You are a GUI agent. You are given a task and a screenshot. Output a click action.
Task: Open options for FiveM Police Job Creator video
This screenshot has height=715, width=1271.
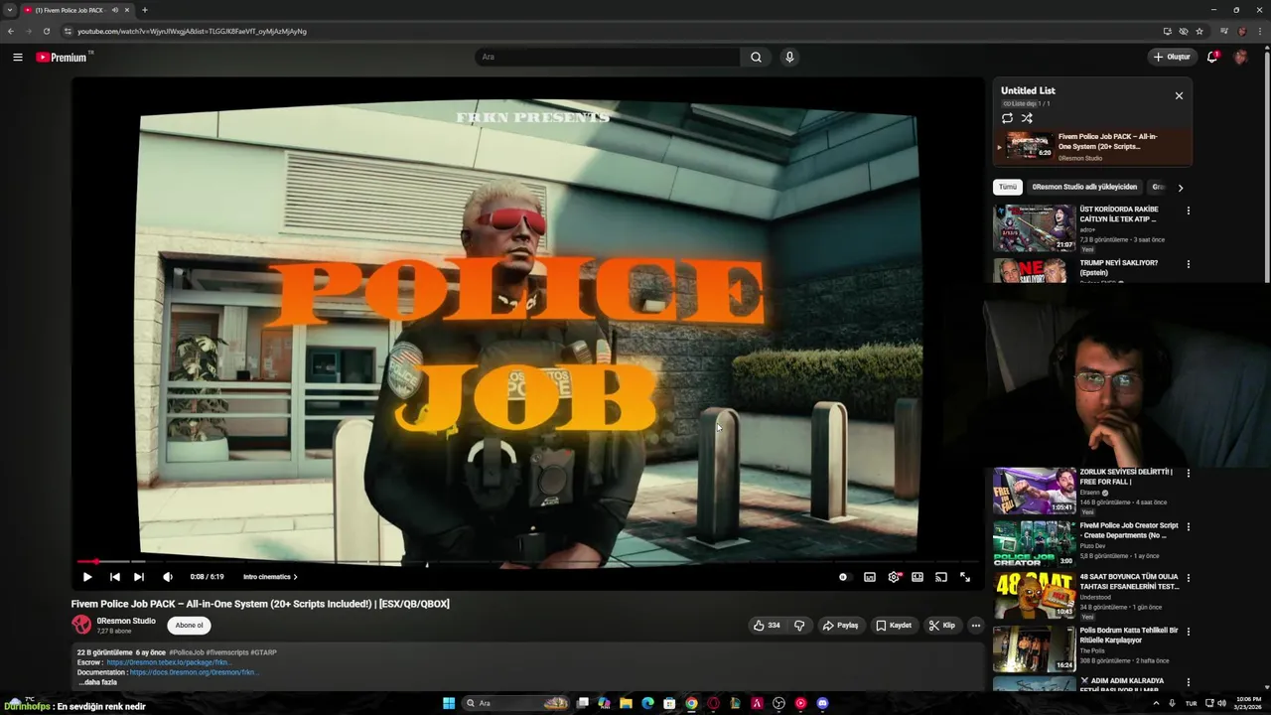point(1188,526)
